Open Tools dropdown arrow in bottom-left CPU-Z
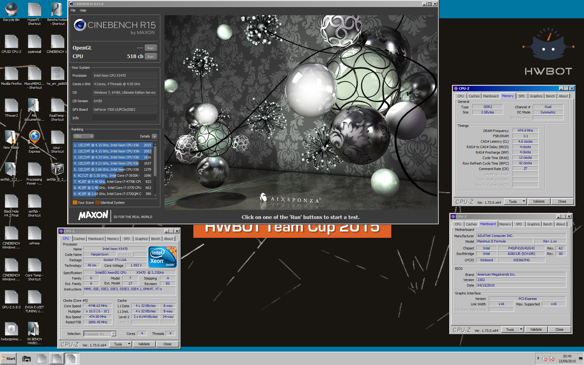The height and width of the screenshot is (365, 584). tap(129, 344)
